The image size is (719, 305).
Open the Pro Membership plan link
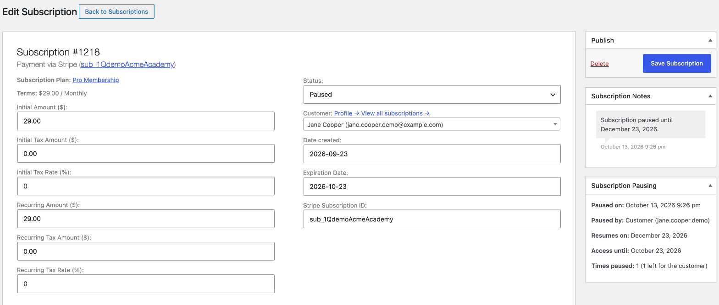pyautogui.click(x=96, y=80)
